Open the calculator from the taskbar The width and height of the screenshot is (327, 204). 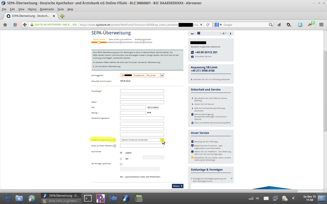[x=139, y=198]
